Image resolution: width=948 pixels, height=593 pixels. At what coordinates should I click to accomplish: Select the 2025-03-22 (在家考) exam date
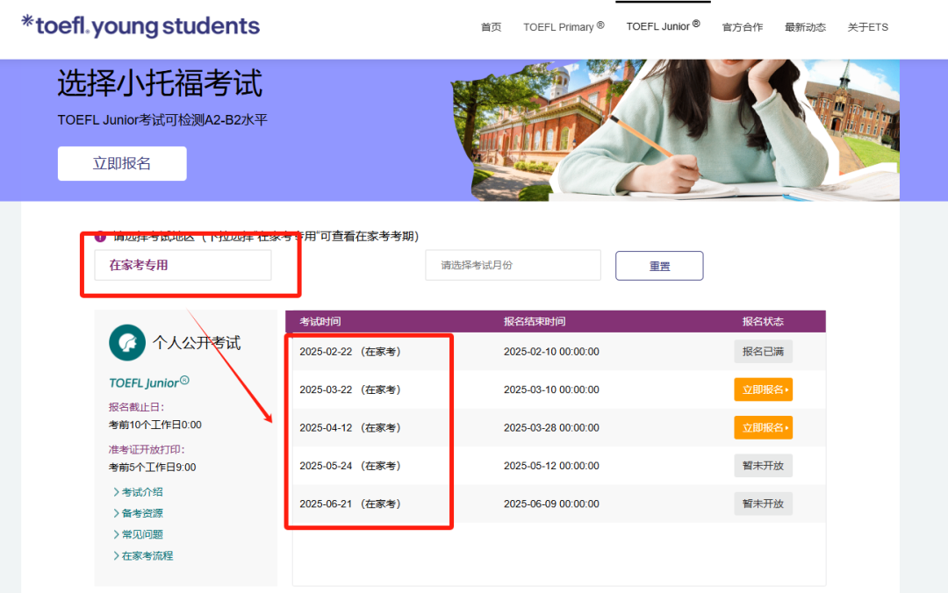pyautogui.click(x=350, y=389)
